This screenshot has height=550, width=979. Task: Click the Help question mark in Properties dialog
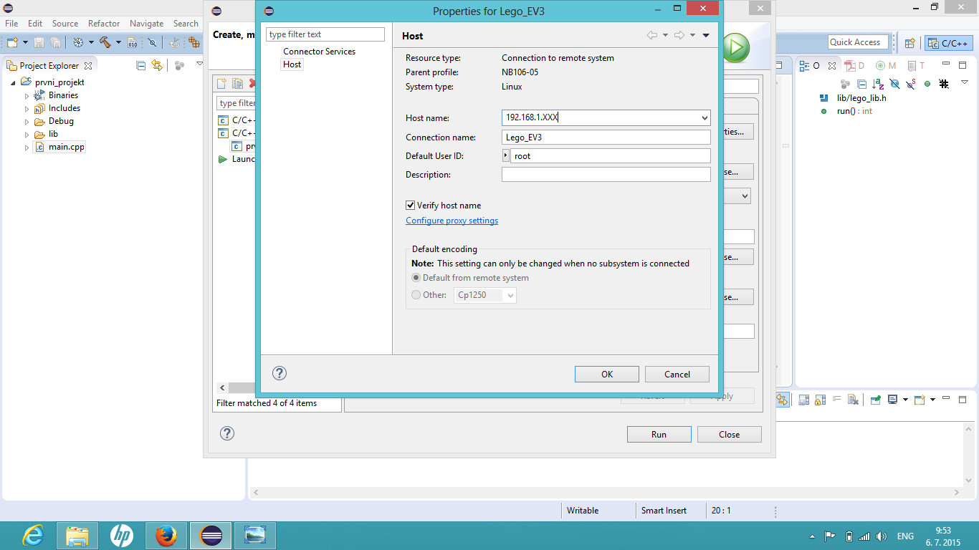[x=280, y=373]
